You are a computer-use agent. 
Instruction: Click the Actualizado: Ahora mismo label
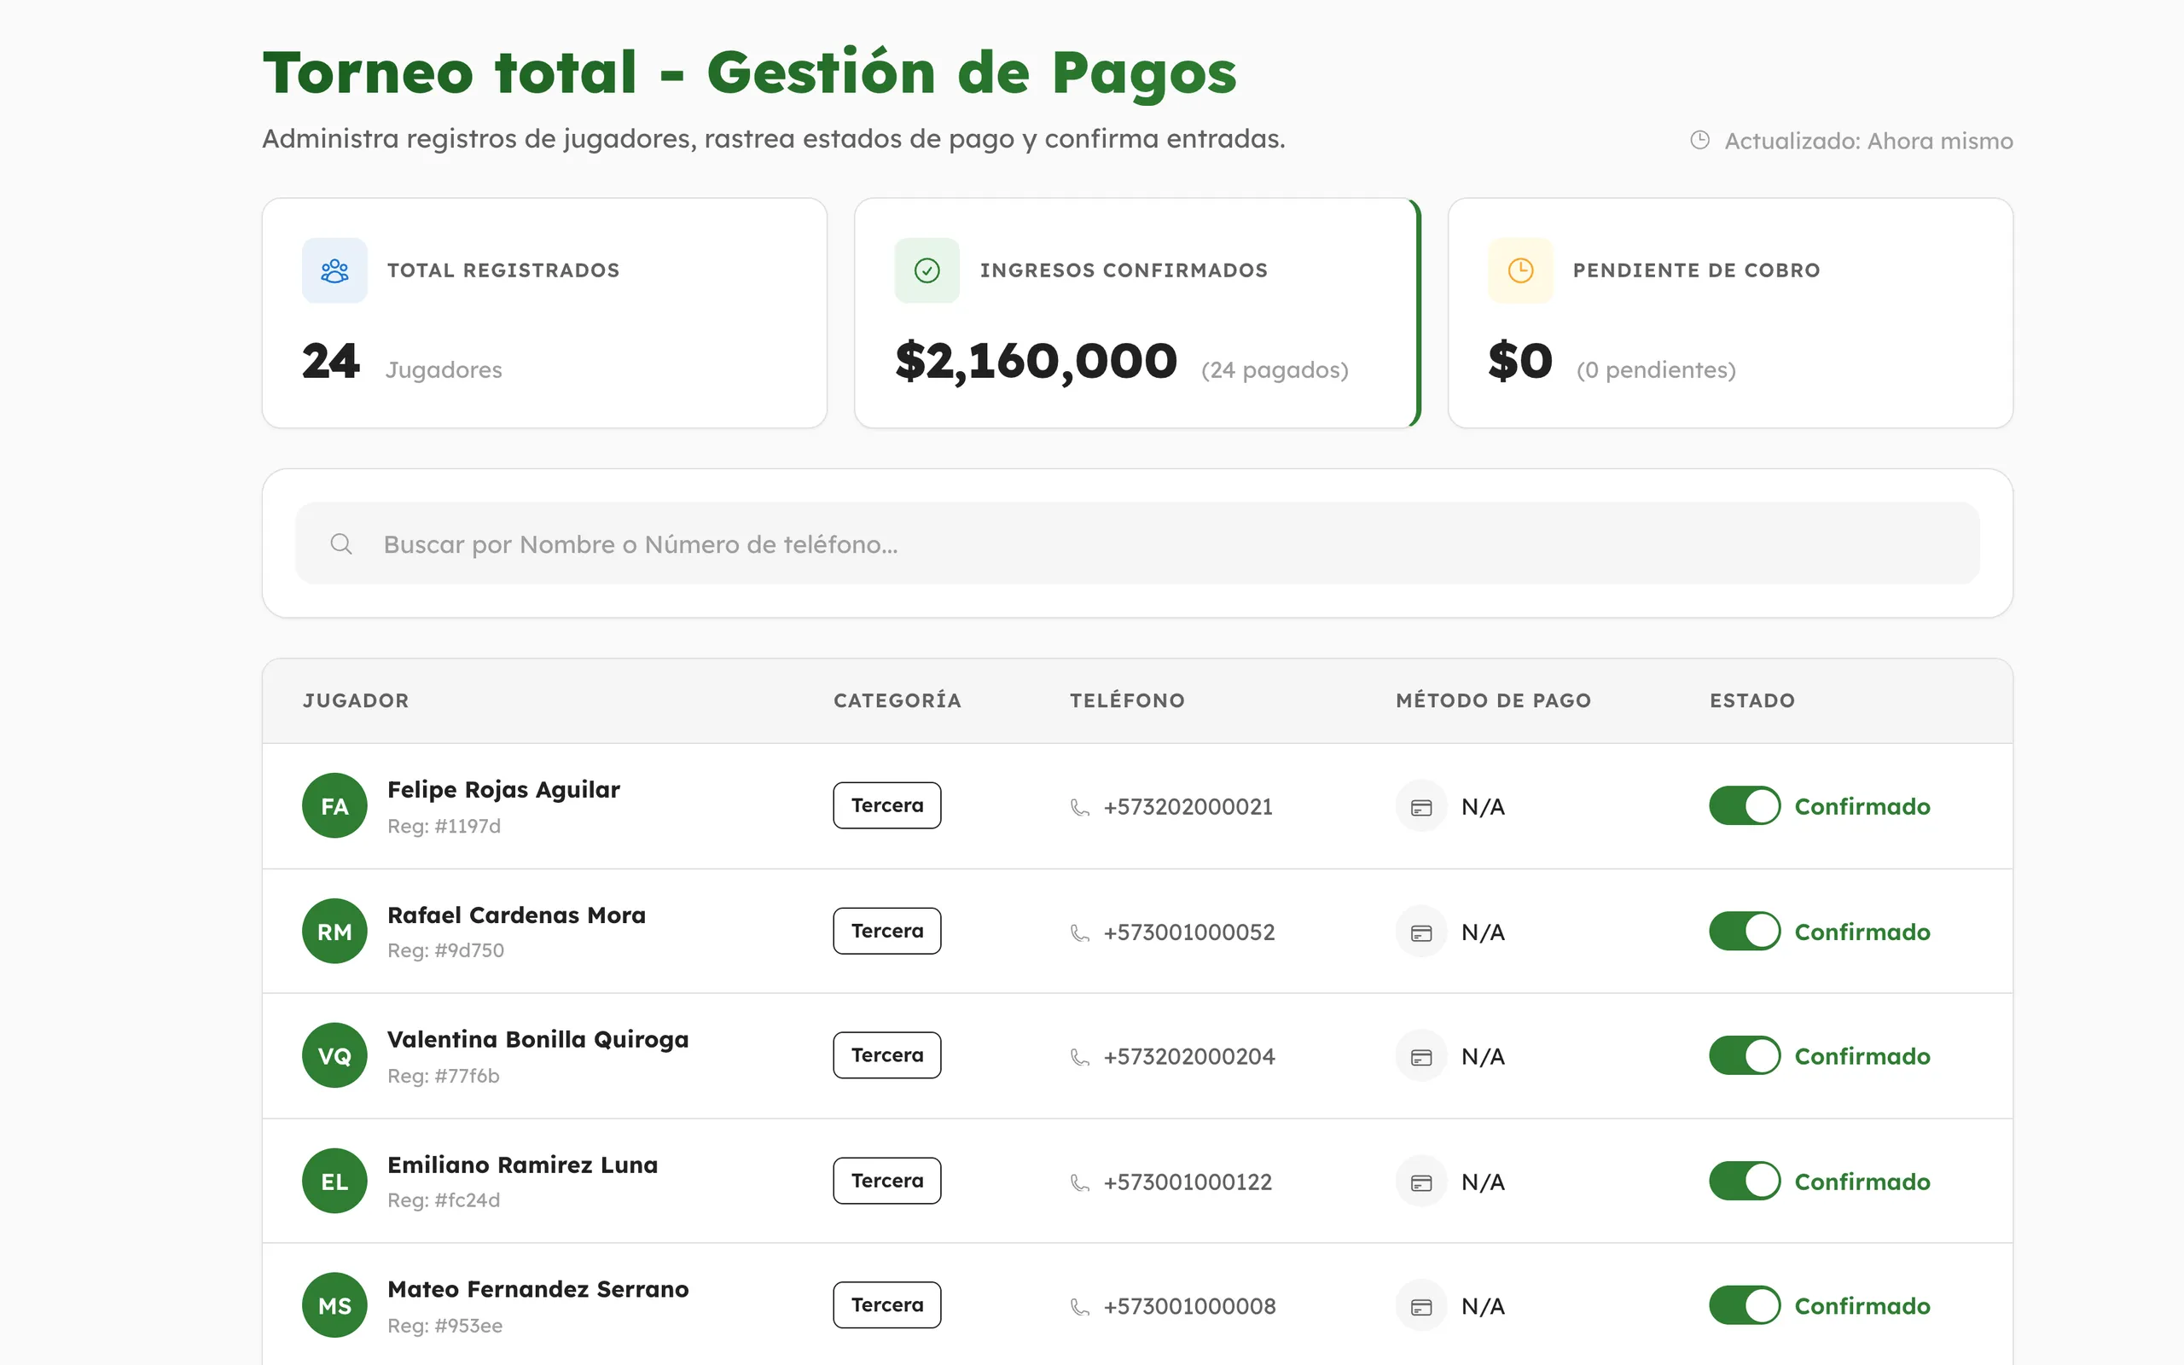(x=1868, y=141)
